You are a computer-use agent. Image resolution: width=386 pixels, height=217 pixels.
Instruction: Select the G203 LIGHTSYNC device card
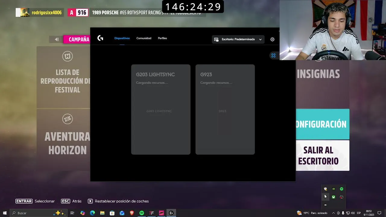click(161, 109)
